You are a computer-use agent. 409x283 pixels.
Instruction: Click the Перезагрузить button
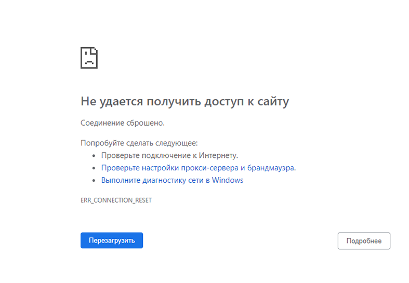112,240
